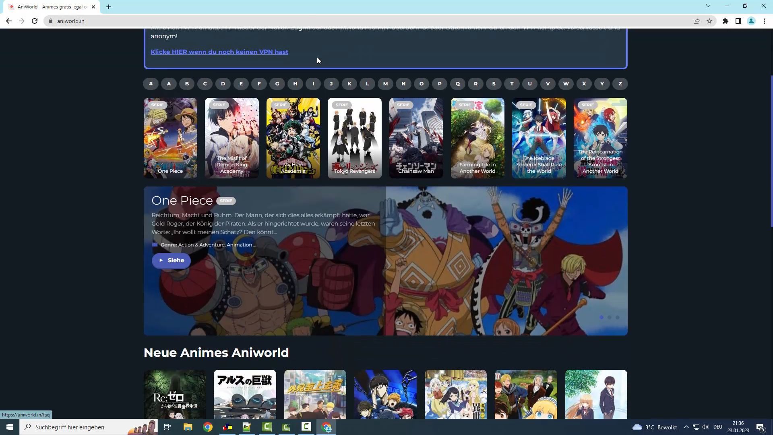Click the One Piece banner title
The height and width of the screenshot is (435, 773).
(182, 201)
